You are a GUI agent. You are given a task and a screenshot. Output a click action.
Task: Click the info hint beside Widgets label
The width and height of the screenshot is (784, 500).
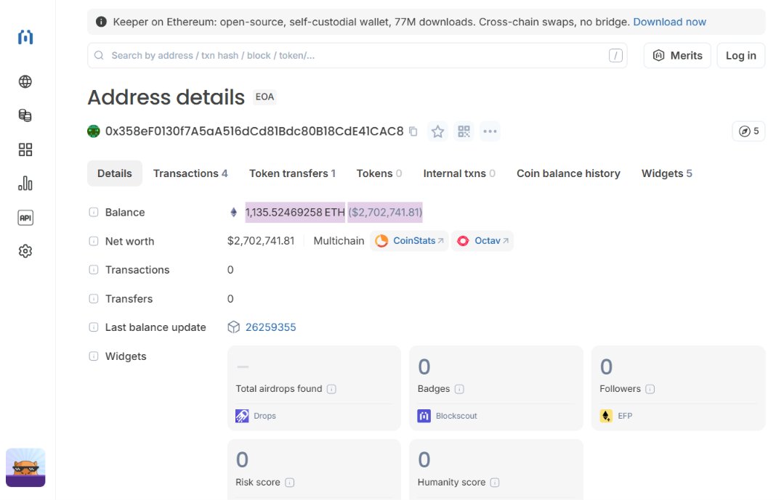(94, 356)
